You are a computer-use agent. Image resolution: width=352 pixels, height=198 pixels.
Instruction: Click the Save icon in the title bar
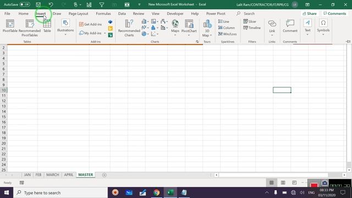[x=38, y=4]
